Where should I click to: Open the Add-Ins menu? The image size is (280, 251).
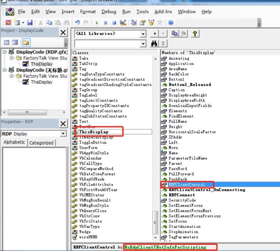[163, 12]
